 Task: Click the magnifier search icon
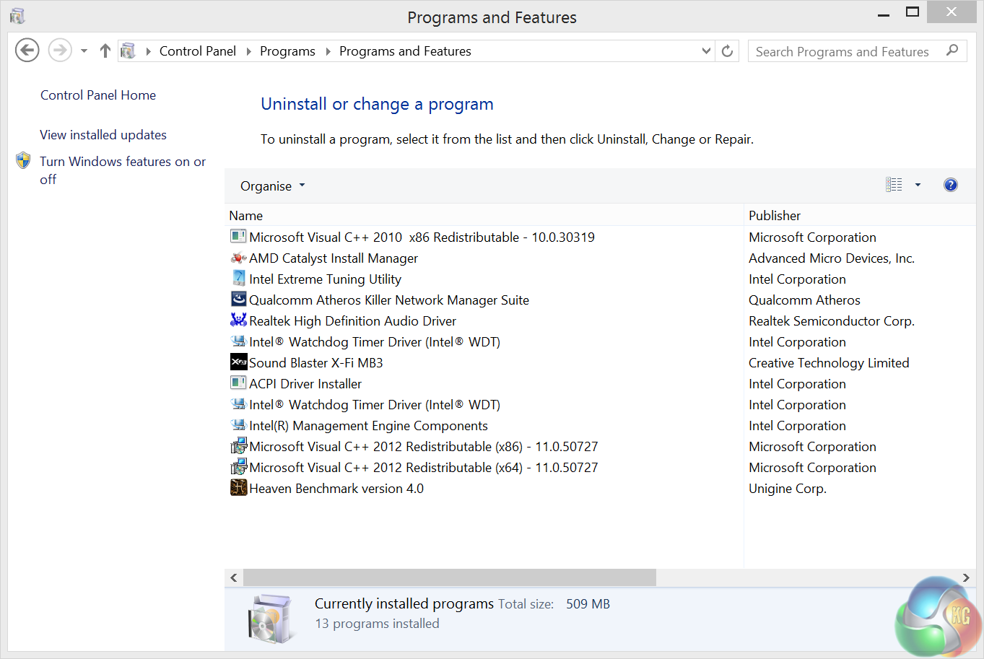click(x=952, y=51)
